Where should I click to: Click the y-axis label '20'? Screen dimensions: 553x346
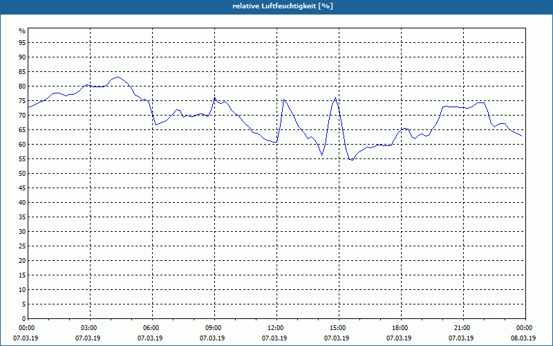click(x=22, y=261)
